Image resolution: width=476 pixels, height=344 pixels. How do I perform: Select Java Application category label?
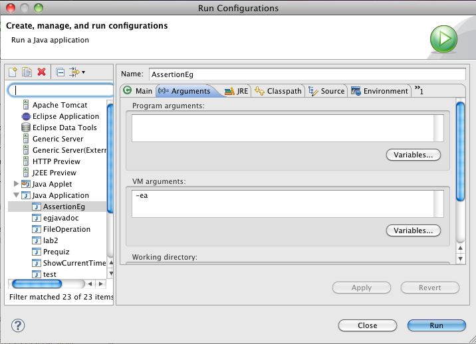[x=60, y=195]
